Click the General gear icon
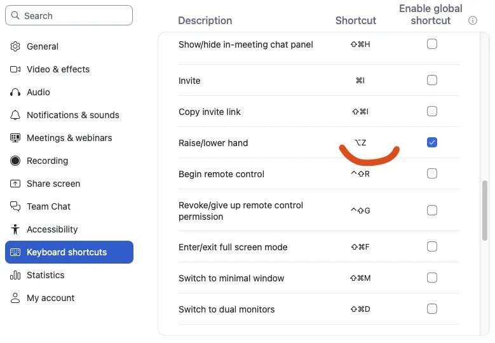Screen dimensions: 495x343 click(15, 46)
